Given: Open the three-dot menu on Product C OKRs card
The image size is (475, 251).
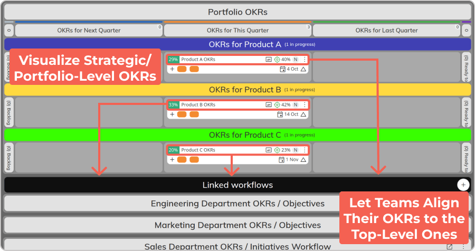Looking at the screenshot, I should (305, 150).
